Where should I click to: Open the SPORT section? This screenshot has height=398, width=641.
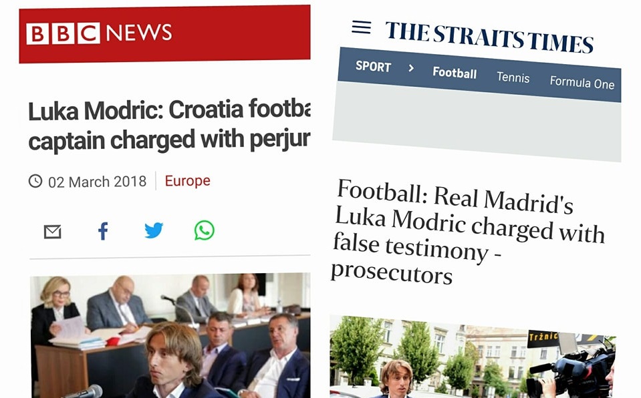[373, 66]
